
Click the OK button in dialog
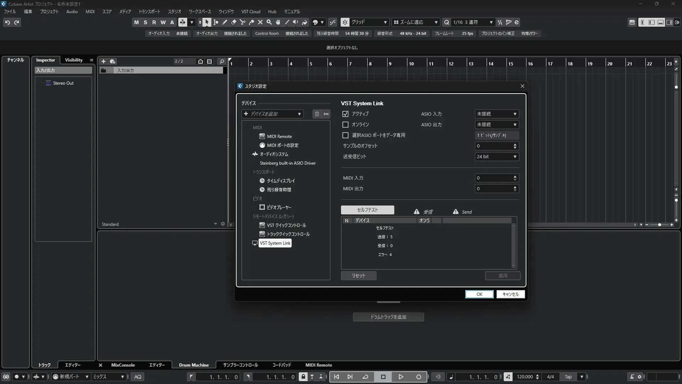click(x=479, y=294)
